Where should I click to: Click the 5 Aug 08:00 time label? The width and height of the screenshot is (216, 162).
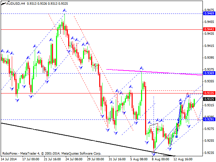click(139, 159)
